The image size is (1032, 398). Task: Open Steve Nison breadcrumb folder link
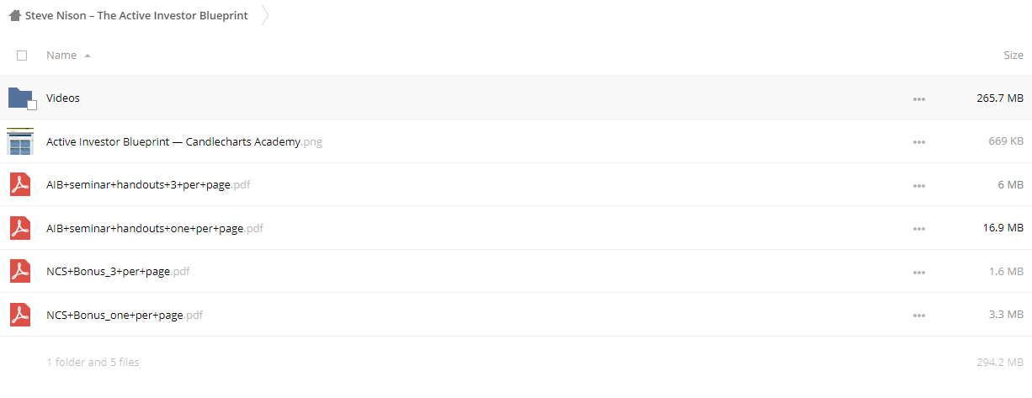(x=136, y=15)
